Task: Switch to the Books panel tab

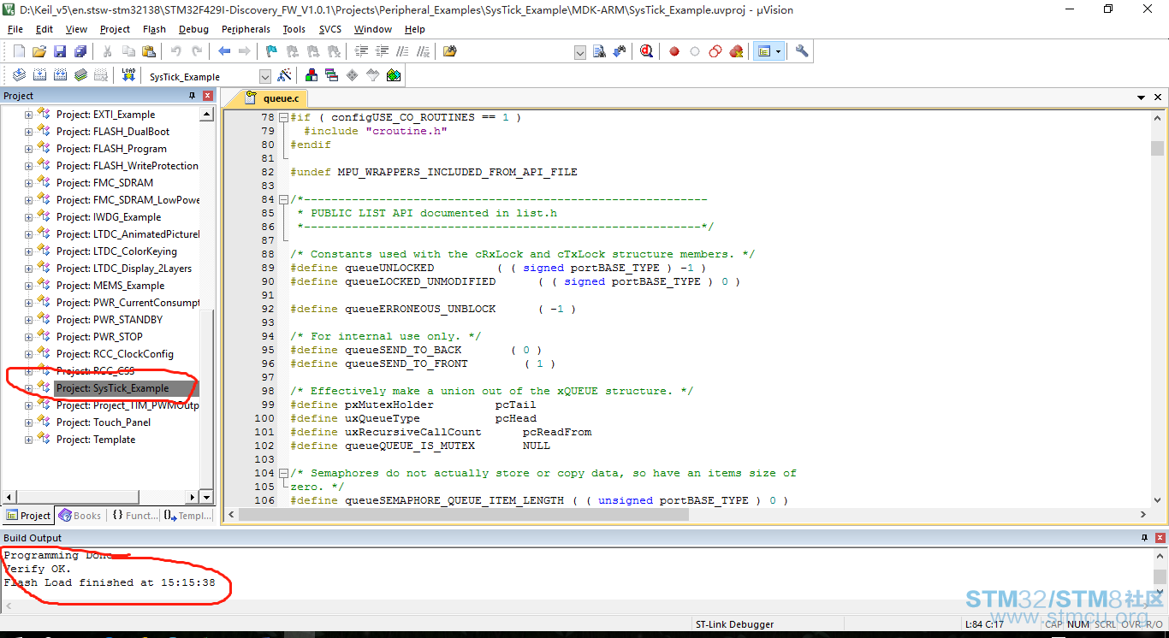Action: (80, 516)
